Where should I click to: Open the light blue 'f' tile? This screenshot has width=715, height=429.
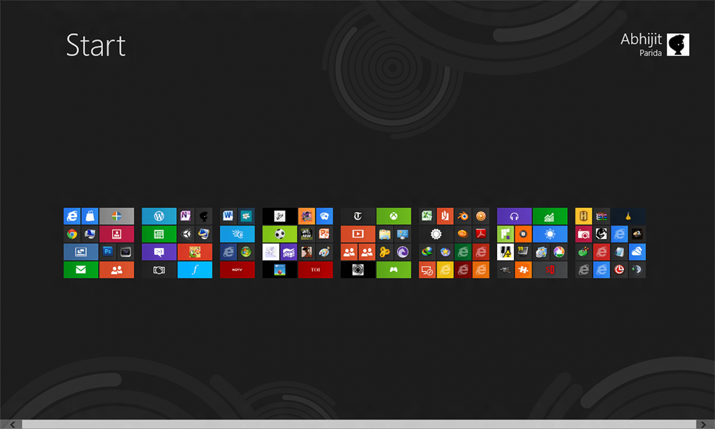(194, 270)
